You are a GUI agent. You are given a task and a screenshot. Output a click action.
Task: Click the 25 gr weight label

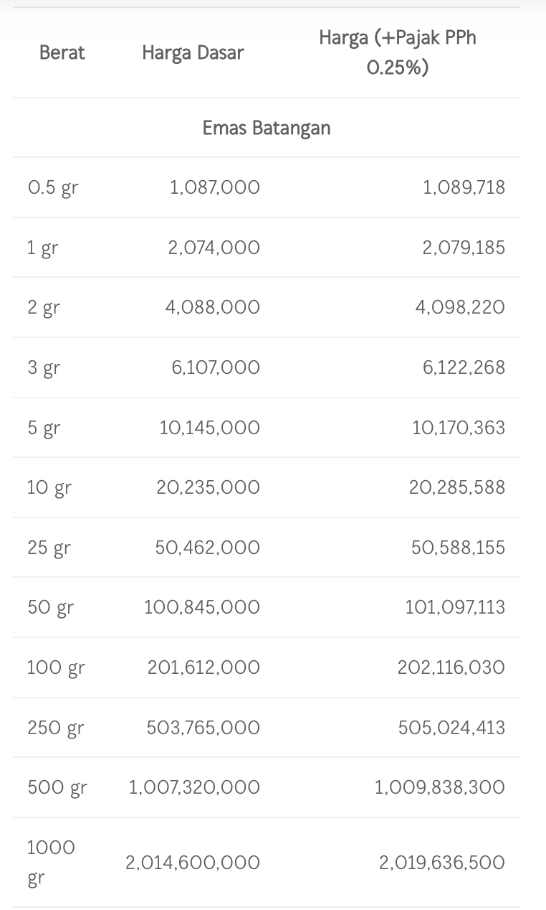(49, 548)
